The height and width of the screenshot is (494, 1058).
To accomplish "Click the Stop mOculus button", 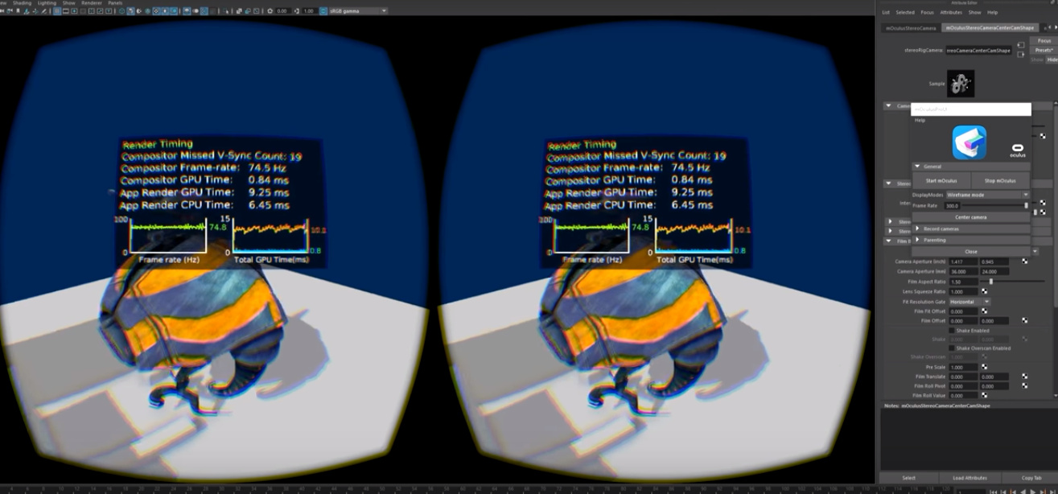I will click(1000, 180).
